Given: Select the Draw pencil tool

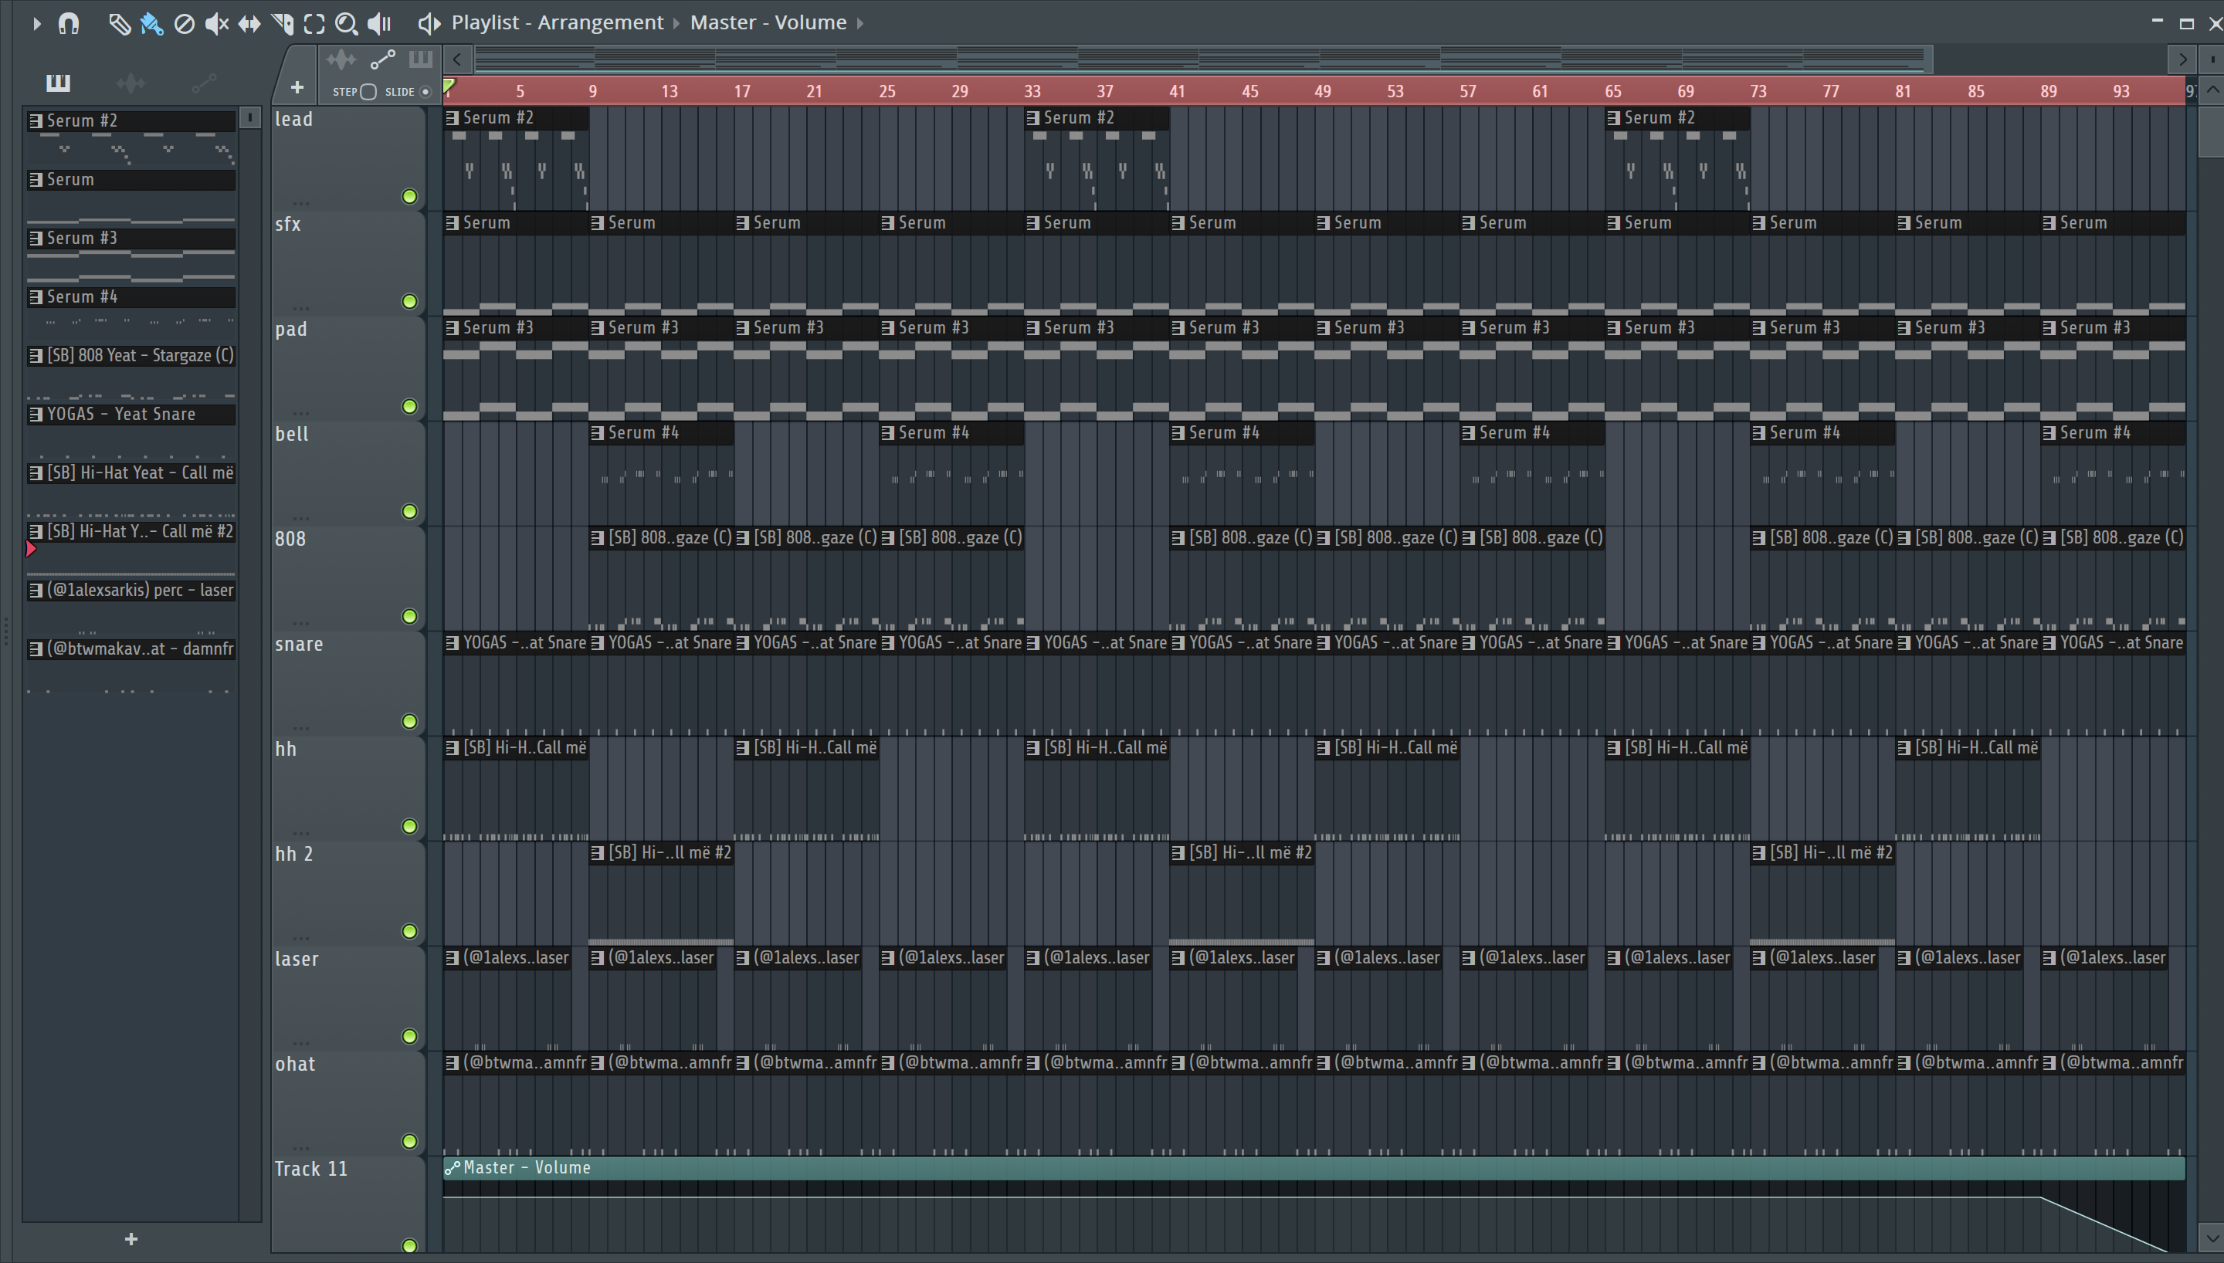Looking at the screenshot, I should [x=119, y=23].
